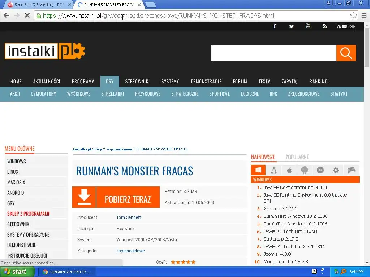Select the gear drivers platform icon
The image size is (370, 277).
(x=336, y=170)
